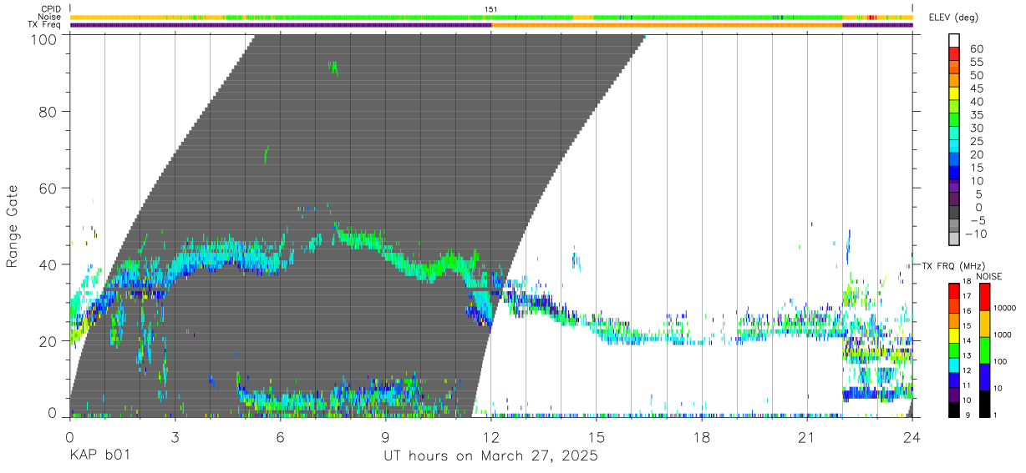Click the 24 tick on UT hours axis
This screenshot has width=1026, height=473.
coord(912,436)
